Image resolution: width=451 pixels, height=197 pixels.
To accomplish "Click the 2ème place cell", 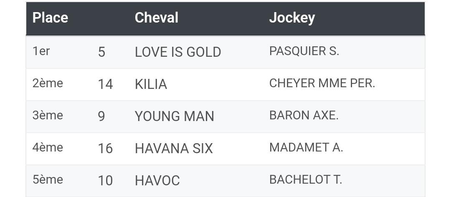I will point(48,83).
